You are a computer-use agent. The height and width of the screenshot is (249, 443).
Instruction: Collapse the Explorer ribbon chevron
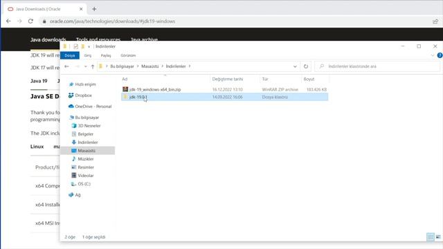coord(432,55)
